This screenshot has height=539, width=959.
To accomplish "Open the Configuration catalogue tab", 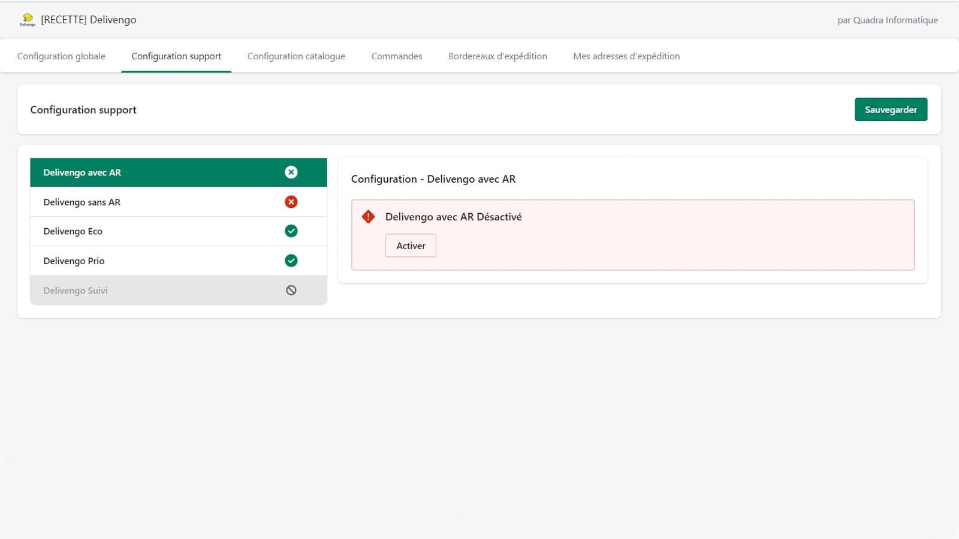I will [296, 56].
